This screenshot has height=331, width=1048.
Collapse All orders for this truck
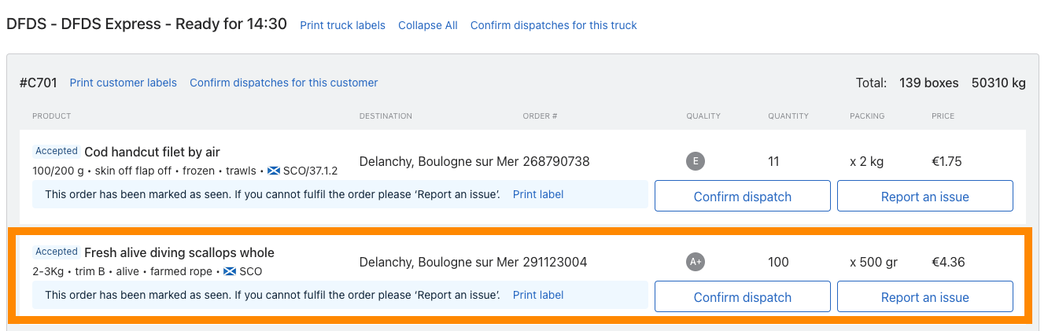click(428, 25)
